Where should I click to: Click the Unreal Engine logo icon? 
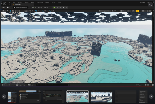coord(4,3)
